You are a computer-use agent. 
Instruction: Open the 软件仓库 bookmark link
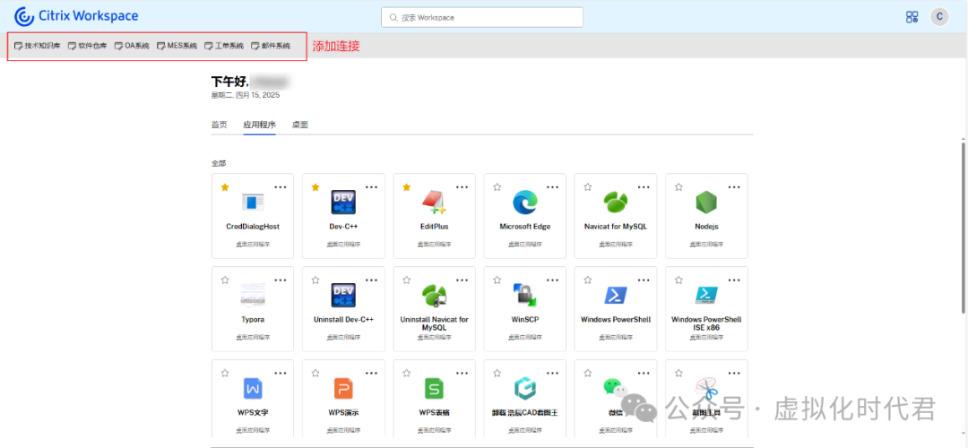[x=87, y=46]
